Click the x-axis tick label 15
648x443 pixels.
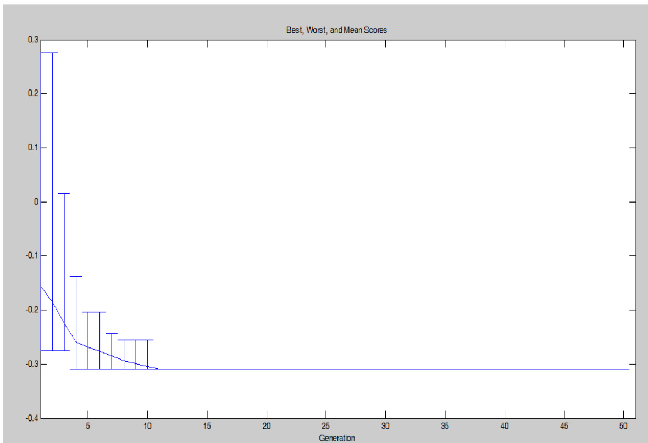[x=207, y=426]
